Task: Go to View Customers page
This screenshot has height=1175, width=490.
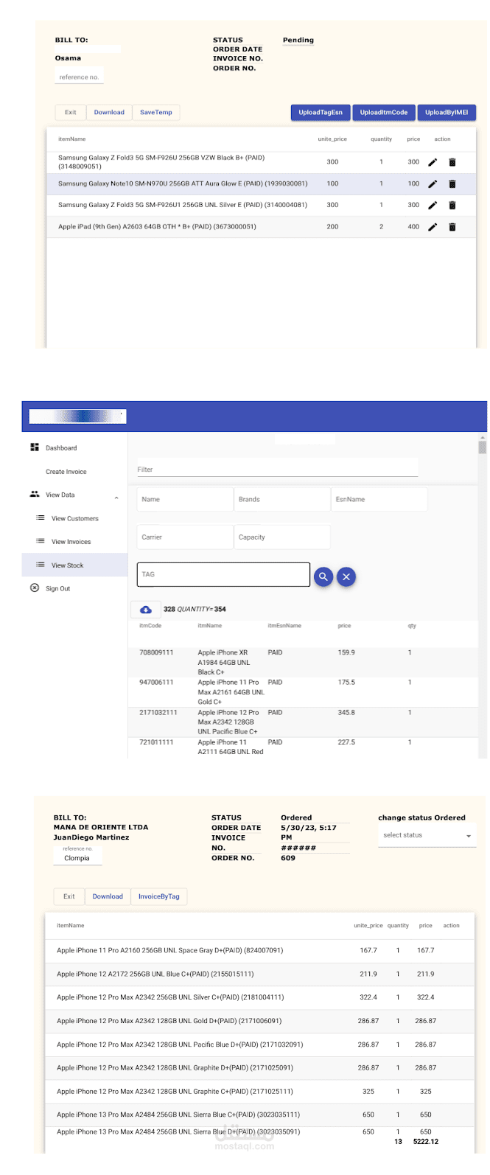Action: pos(75,519)
